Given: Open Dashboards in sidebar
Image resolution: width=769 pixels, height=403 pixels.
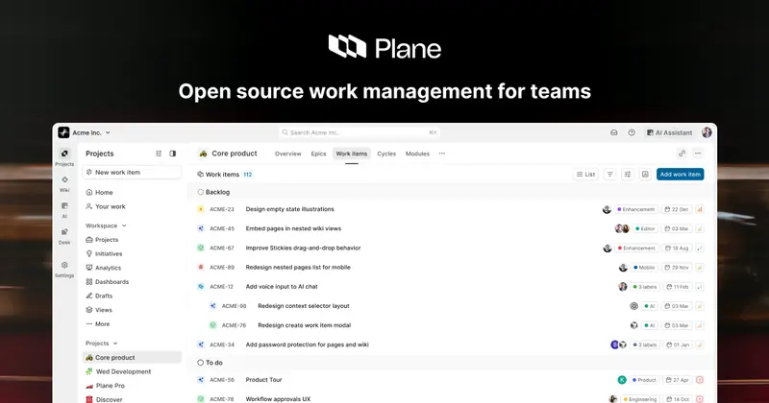Looking at the screenshot, I should (132, 282).
